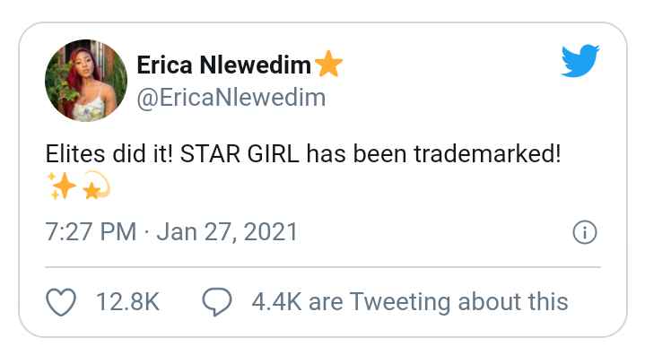The height and width of the screenshot is (355, 645).
Task: Click the "Jan 27, 2021" date
Action: click(x=227, y=232)
